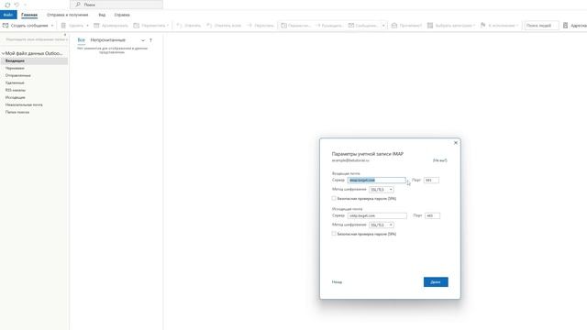This screenshot has height=330, width=587.
Task: Click the sort direction arrow icon
Action: (150, 40)
